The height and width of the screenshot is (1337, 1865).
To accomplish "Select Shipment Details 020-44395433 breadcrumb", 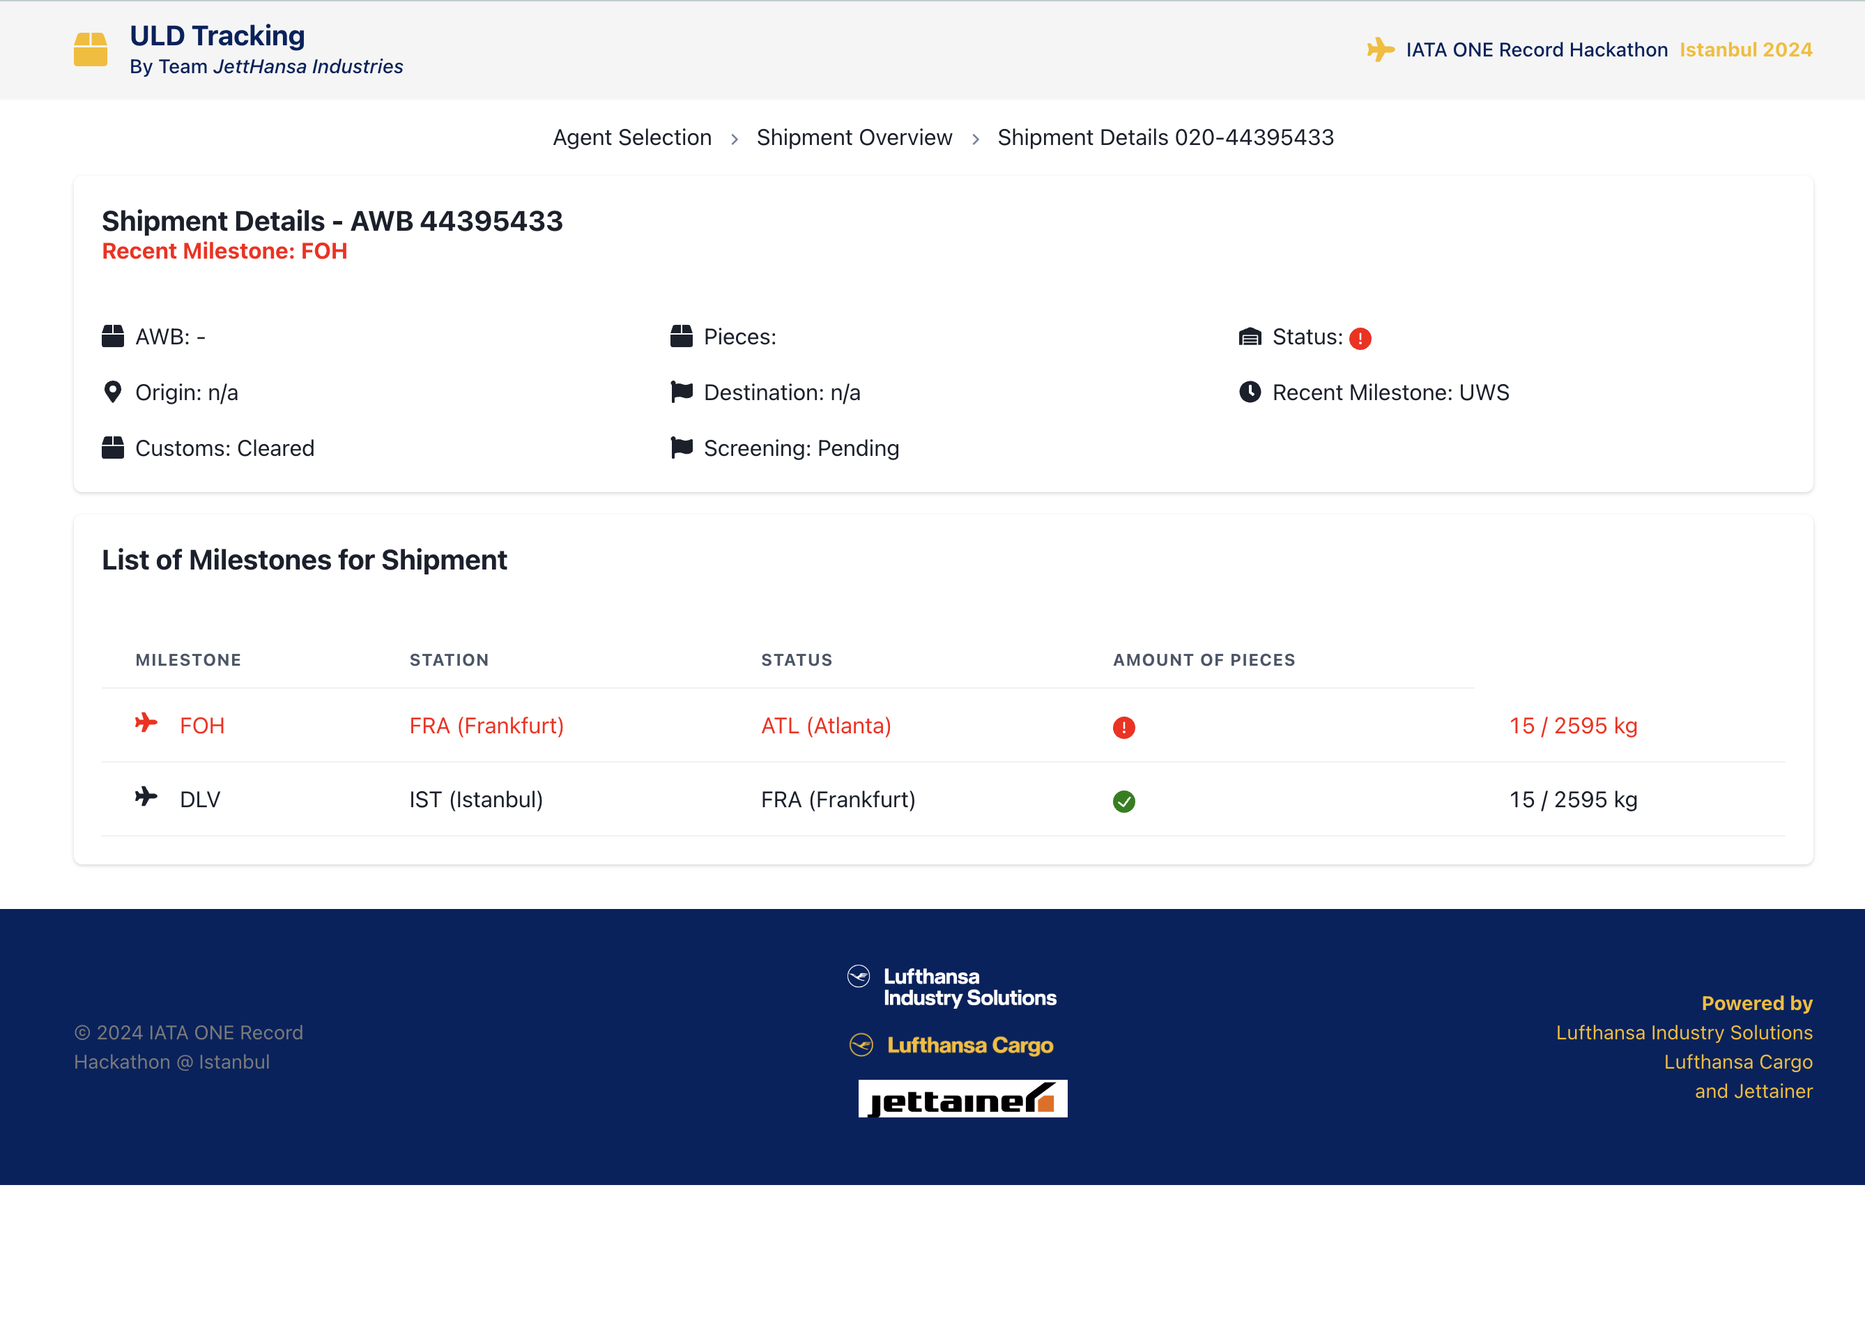I will coord(1165,137).
